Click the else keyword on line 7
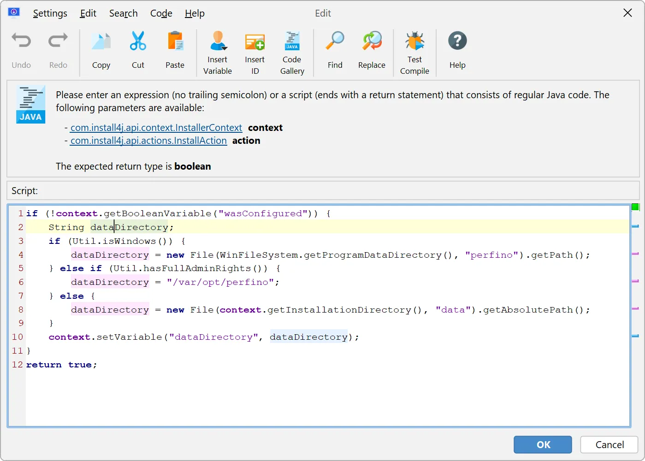The width and height of the screenshot is (645, 461). click(72, 296)
